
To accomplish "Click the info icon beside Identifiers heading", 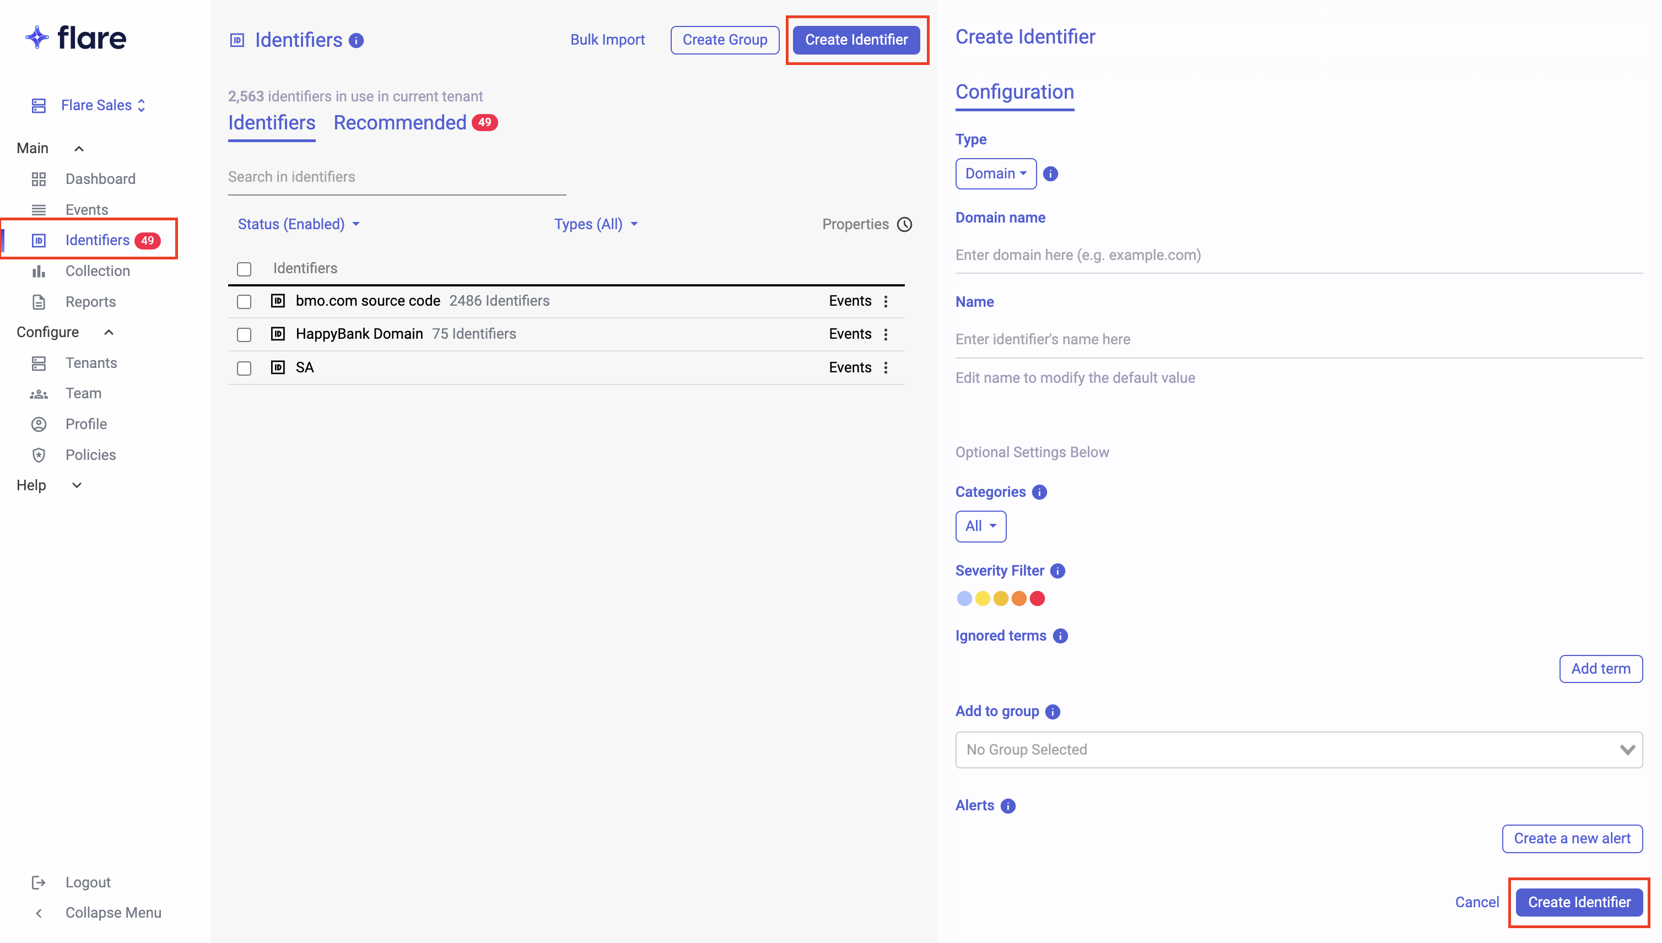I will click(x=356, y=40).
